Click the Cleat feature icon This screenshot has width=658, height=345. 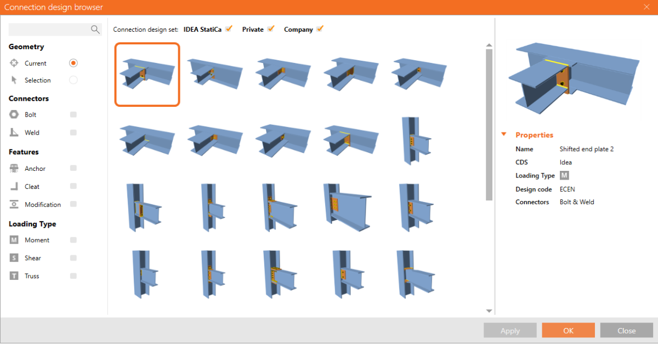pos(14,186)
